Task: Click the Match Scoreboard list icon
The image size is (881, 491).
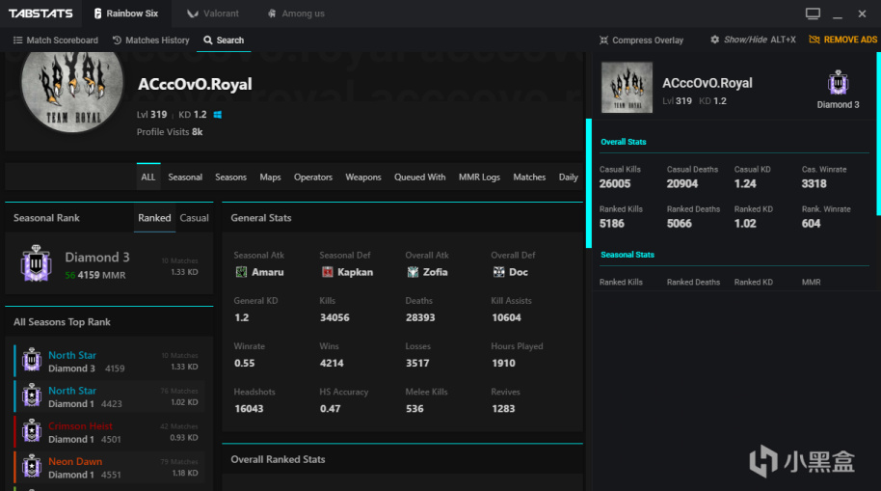Action: tap(18, 40)
